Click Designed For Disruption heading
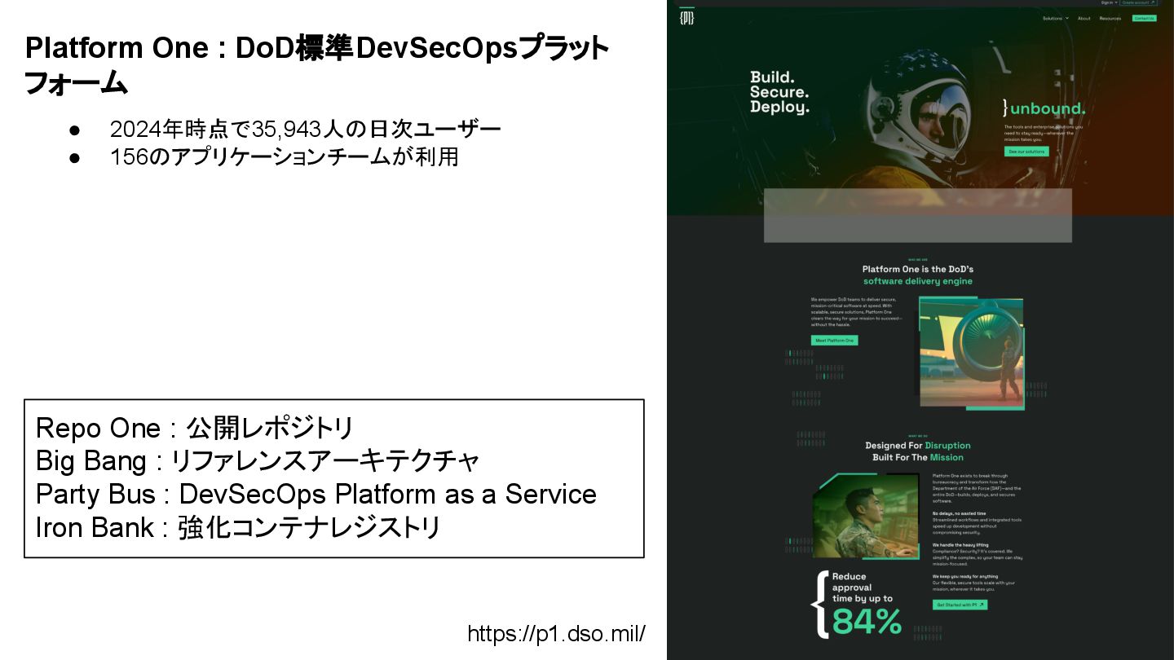This screenshot has width=1174, height=660. (x=918, y=446)
